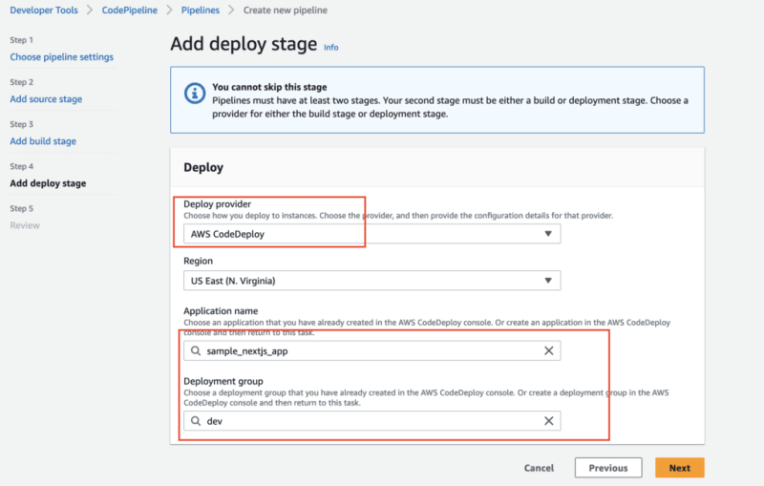
Task: Click the Region label
Action: click(x=198, y=261)
